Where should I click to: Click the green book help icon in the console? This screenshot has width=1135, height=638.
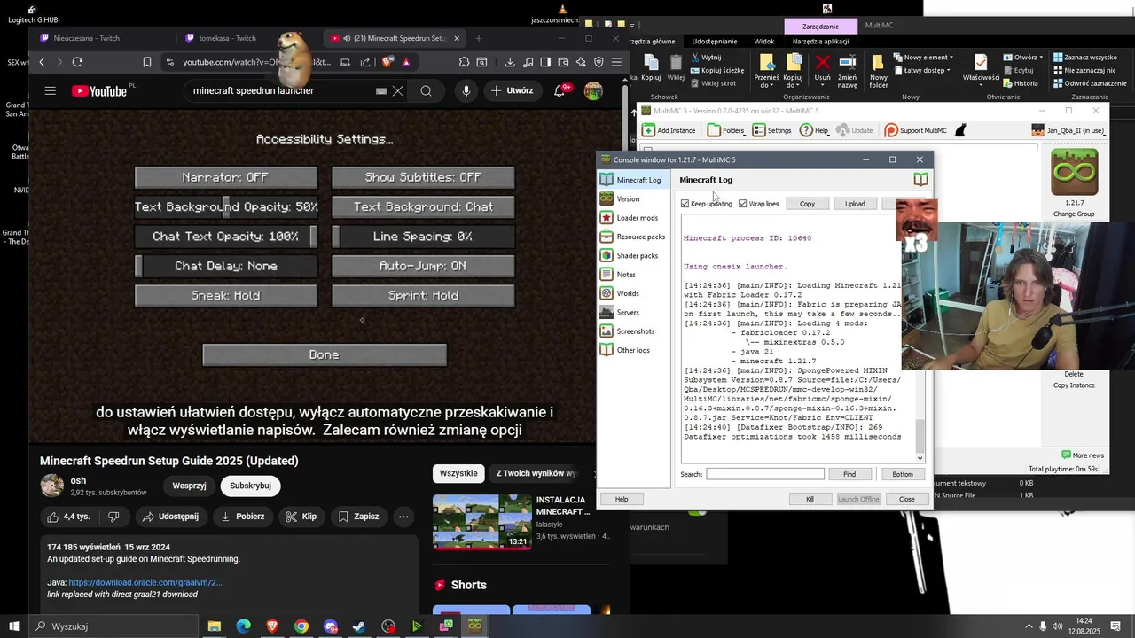[920, 180]
